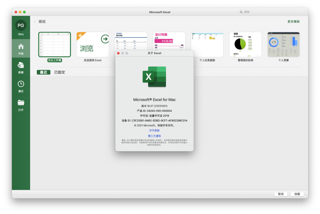The width and height of the screenshot is (320, 214).
Task: Switch to the 最近 tab in file list
Action: (43, 72)
